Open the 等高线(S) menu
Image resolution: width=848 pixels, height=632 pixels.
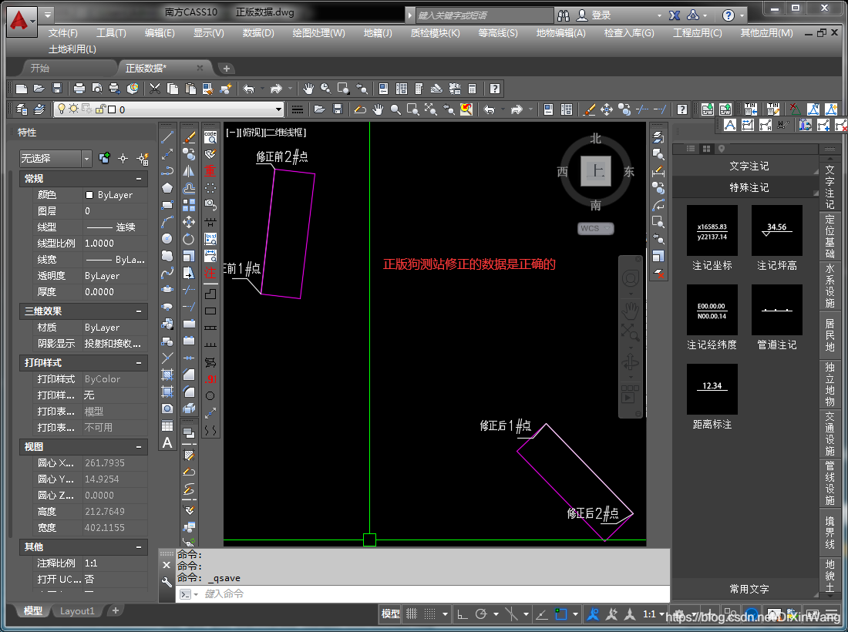pos(497,33)
